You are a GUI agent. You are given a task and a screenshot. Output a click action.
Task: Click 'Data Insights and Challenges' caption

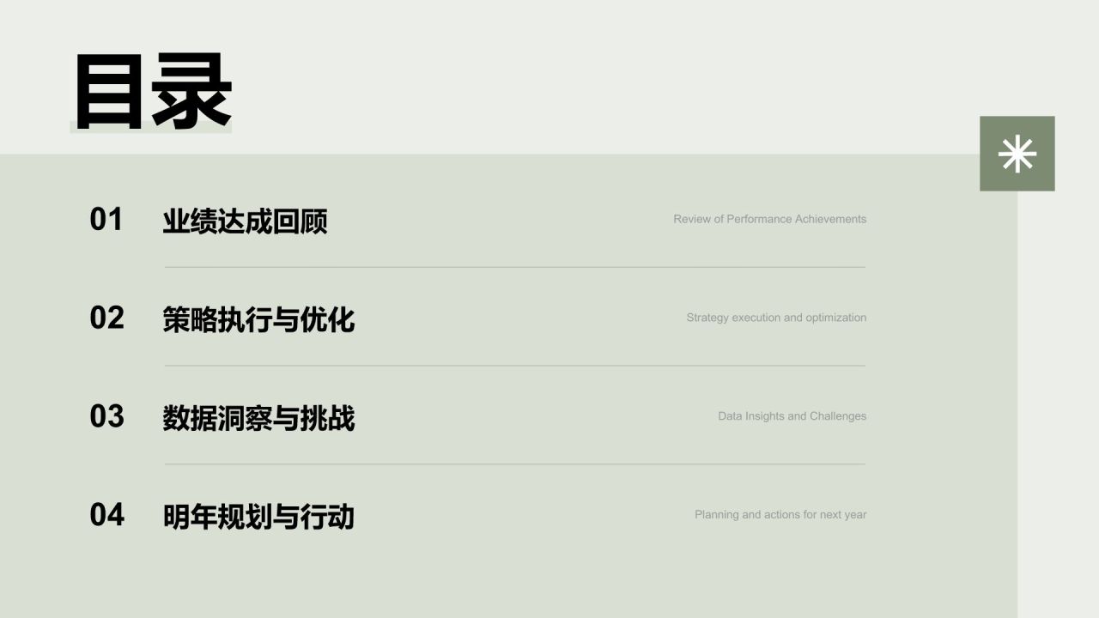[x=792, y=416]
